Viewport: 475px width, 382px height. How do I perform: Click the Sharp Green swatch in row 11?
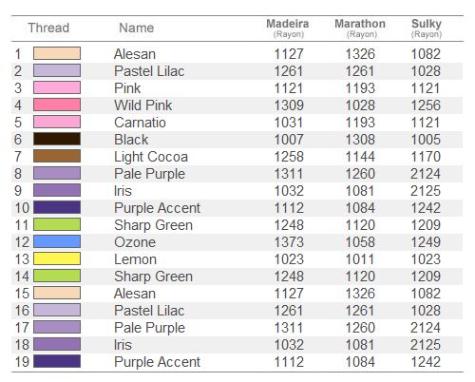point(57,224)
